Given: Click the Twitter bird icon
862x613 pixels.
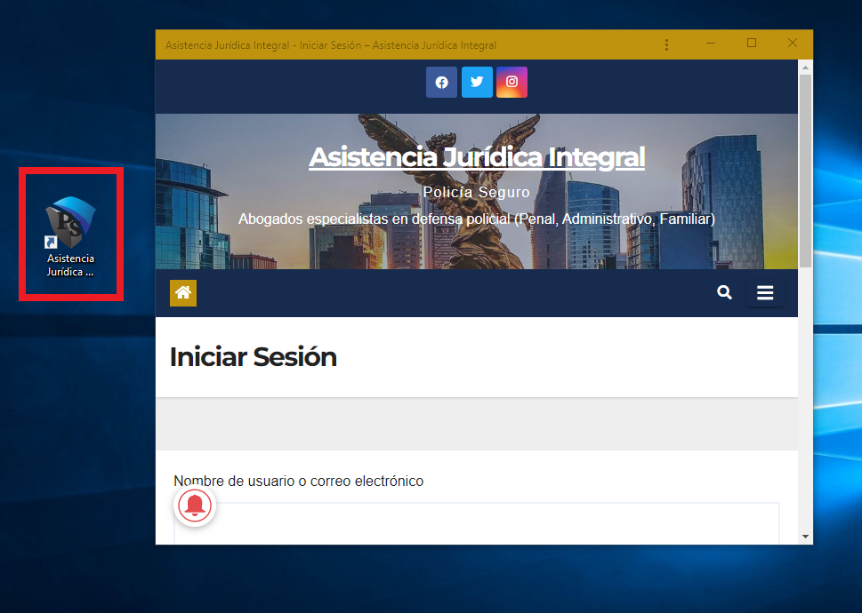Looking at the screenshot, I should pyautogui.click(x=477, y=83).
